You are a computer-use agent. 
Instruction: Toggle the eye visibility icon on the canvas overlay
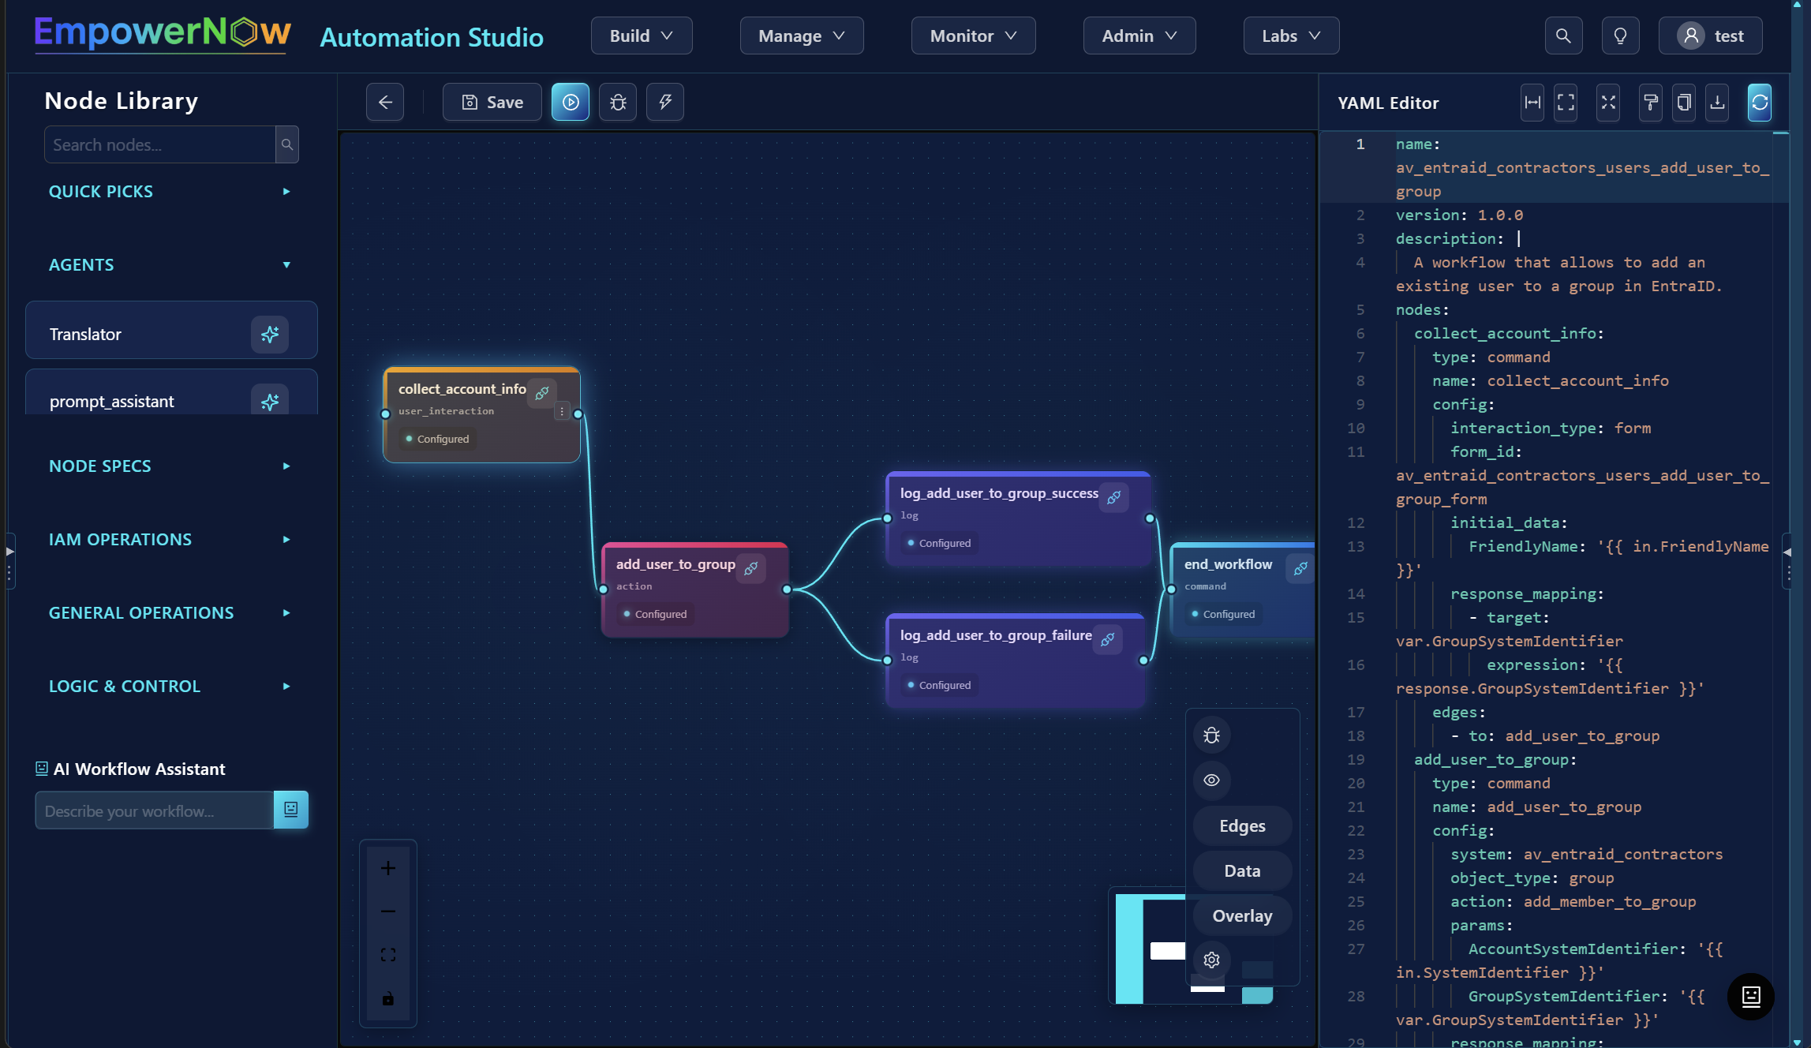tap(1212, 780)
